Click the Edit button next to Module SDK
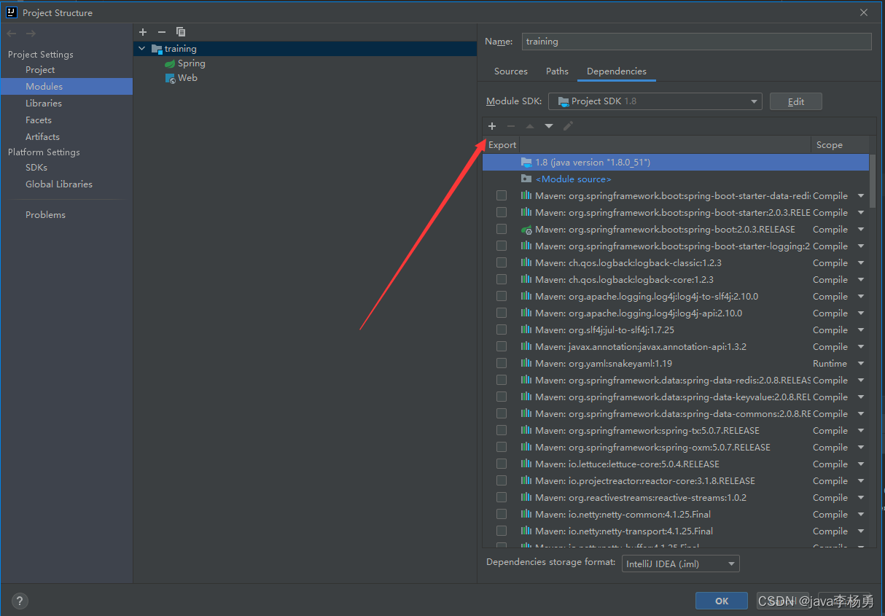Viewport: 885px width, 616px height. pyautogui.click(x=795, y=101)
